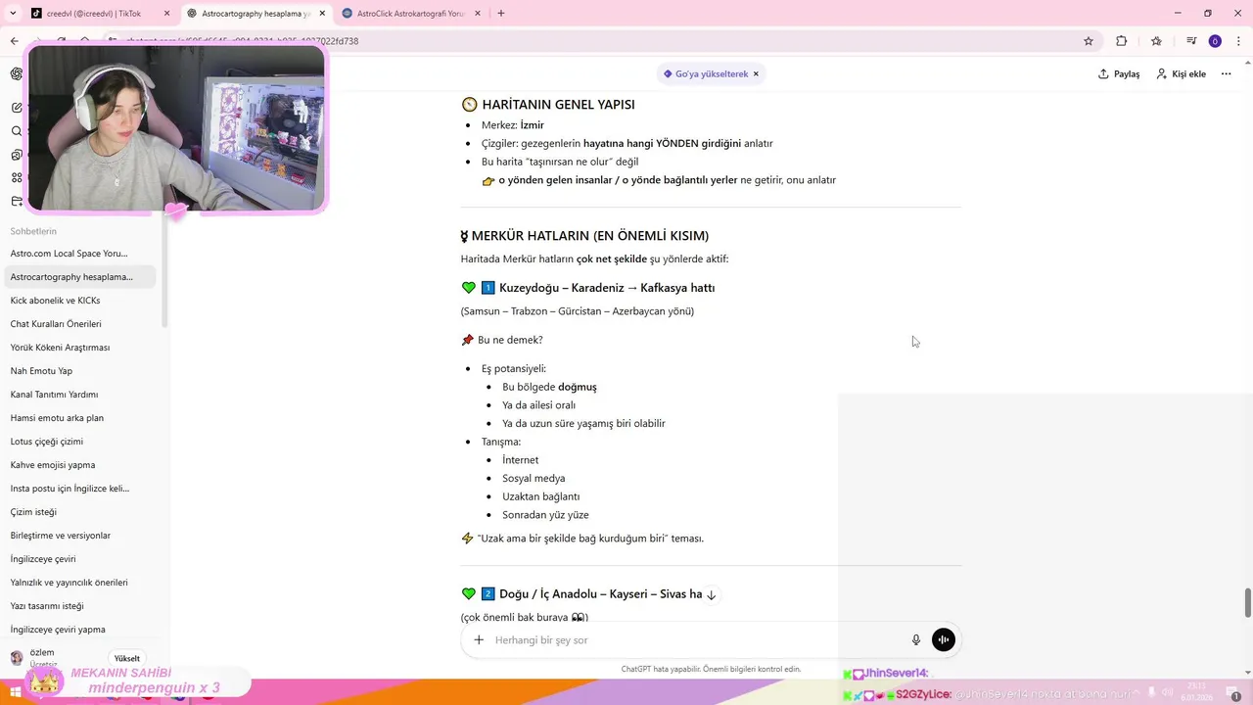This screenshot has height=705, width=1253.
Task: Click the Yükselt button near profile
Action: coord(127,659)
